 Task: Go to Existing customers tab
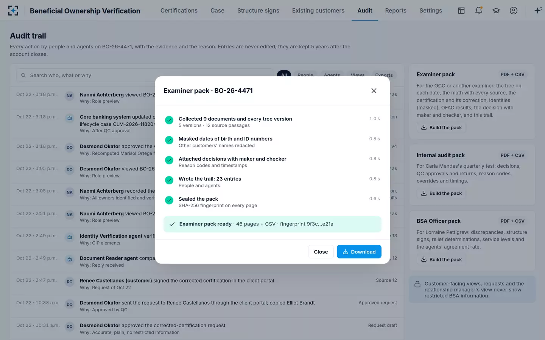[318, 11]
